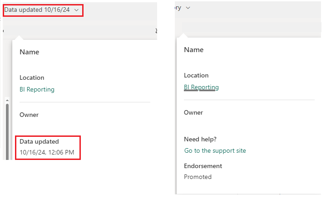Expand the chevron next to 'ry' title
This screenshot has width=326, height=198.
point(188,8)
